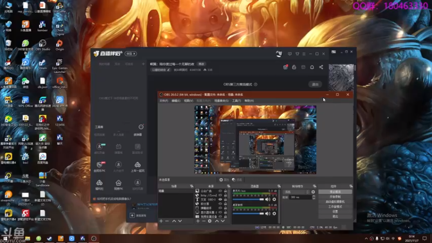The width and height of the screenshot is (432, 243).
Task: Pop out the 混音器 dock panel
Action: click(279, 186)
